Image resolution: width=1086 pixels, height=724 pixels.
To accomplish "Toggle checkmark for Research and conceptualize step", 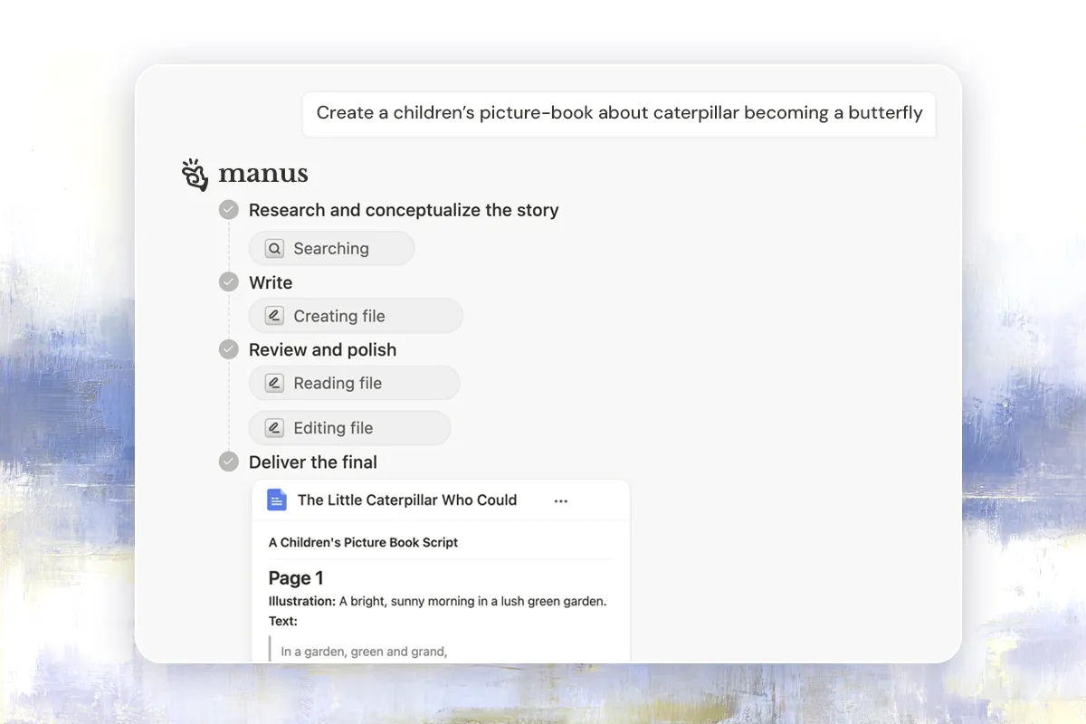I will pyautogui.click(x=229, y=210).
